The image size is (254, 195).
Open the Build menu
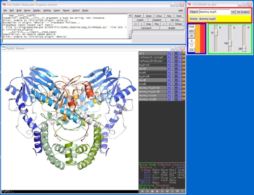tap(19, 11)
